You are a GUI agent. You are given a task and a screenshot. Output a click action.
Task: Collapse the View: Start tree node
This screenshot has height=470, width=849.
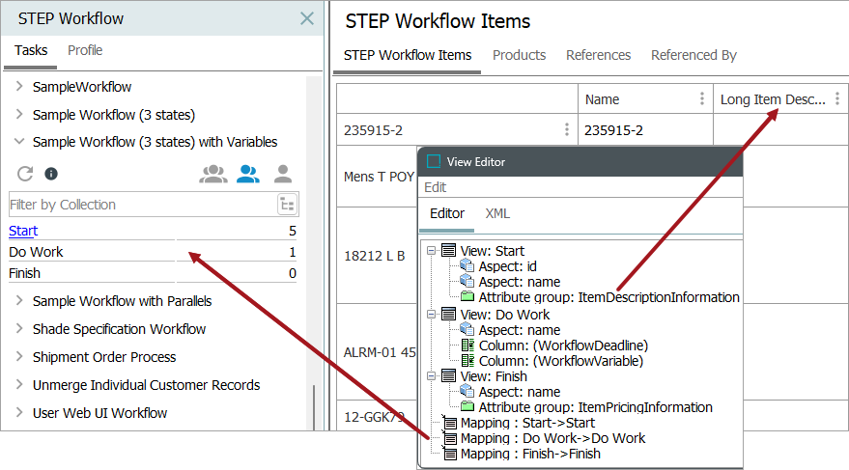431,251
